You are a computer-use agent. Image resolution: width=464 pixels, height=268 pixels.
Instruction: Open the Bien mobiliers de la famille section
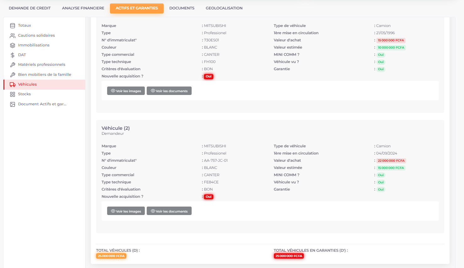45,75
